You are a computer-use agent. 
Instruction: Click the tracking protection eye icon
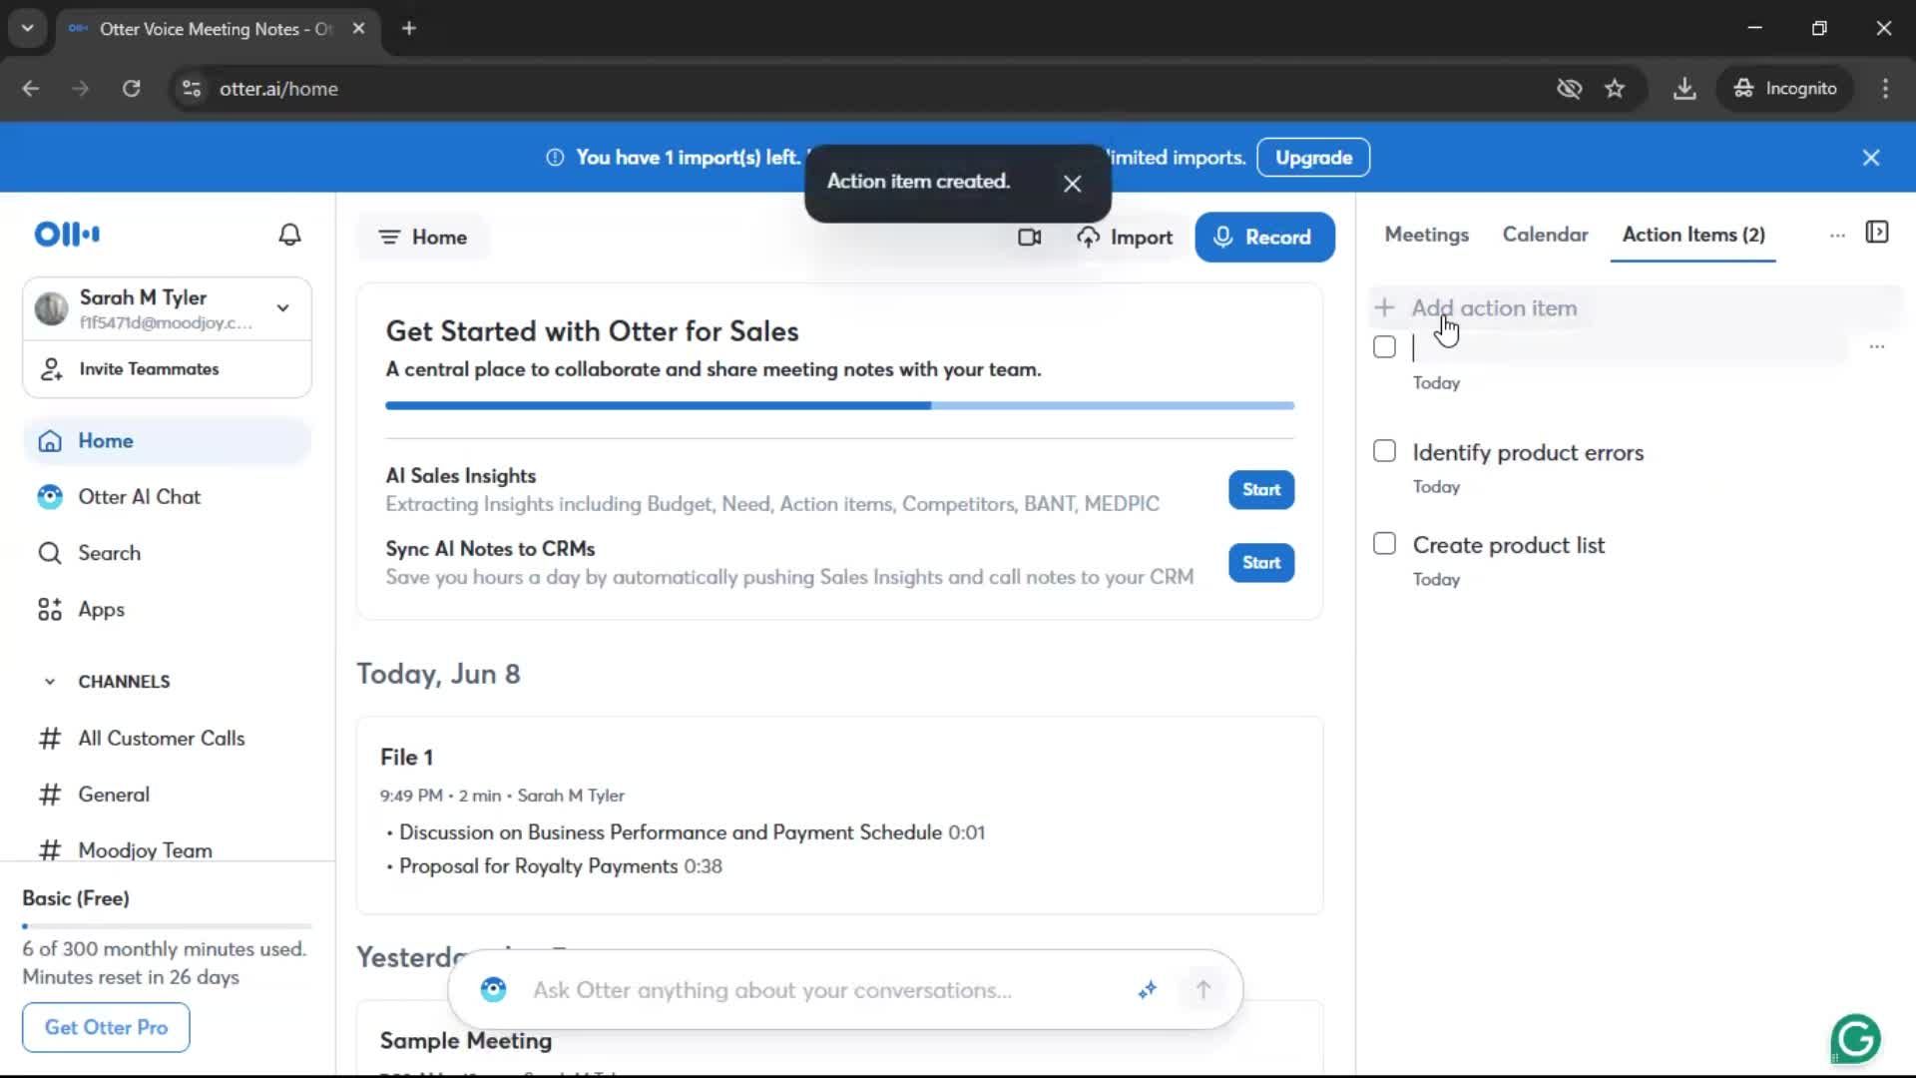[x=1569, y=89]
